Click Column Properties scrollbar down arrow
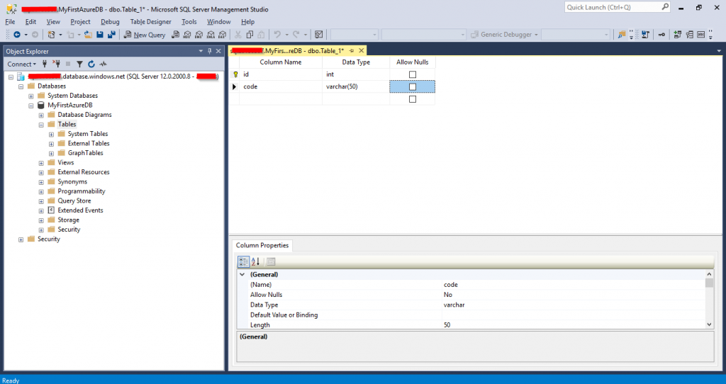726x384 pixels. (x=709, y=324)
